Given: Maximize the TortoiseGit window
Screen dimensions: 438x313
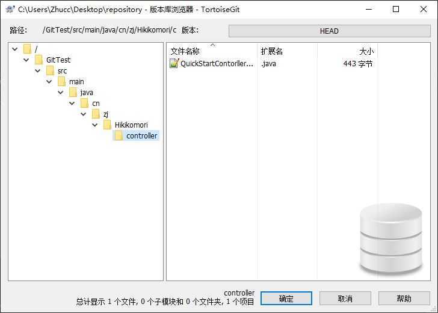Looking at the screenshot, I should click(396, 9).
